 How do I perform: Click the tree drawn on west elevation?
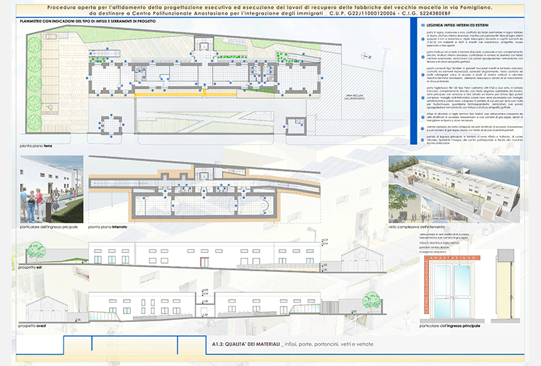click(x=372, y=302)
